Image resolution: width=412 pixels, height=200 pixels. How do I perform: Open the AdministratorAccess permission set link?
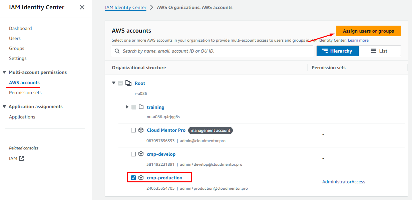tap(344, 182)
